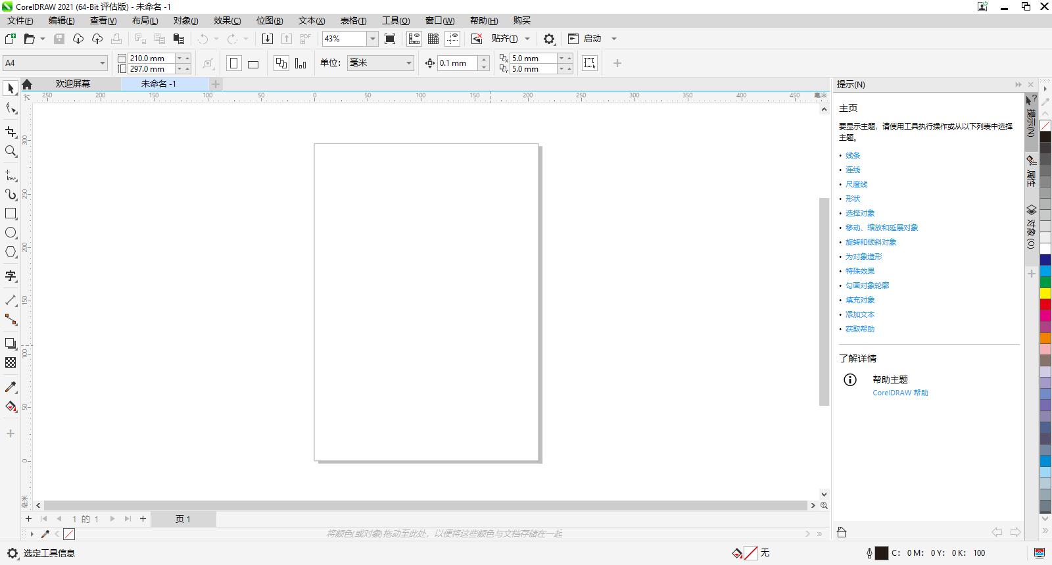Select the Artistic Media tool
This screenshot has width=1052, height=565.
tap(11, 195)
